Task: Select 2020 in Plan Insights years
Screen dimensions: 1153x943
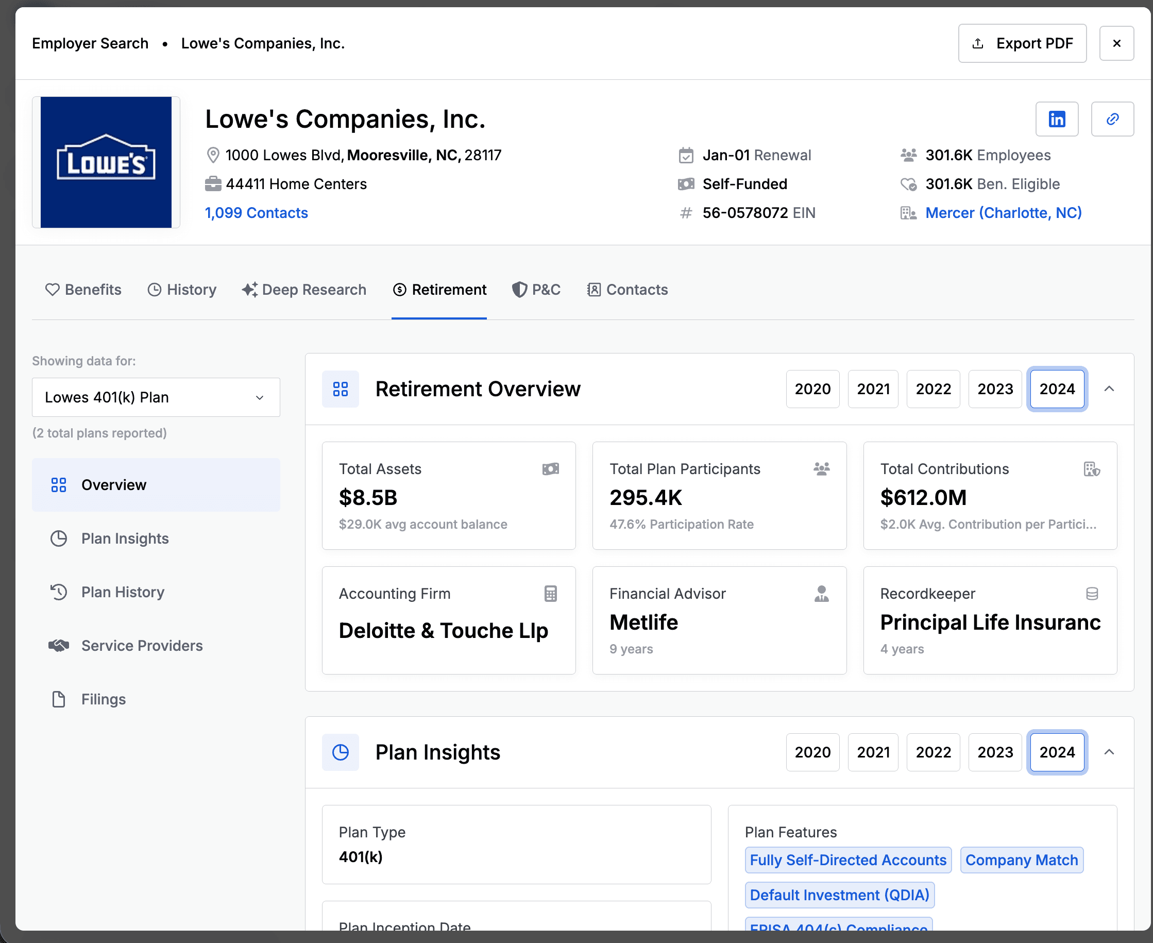Action: point(812,752)
